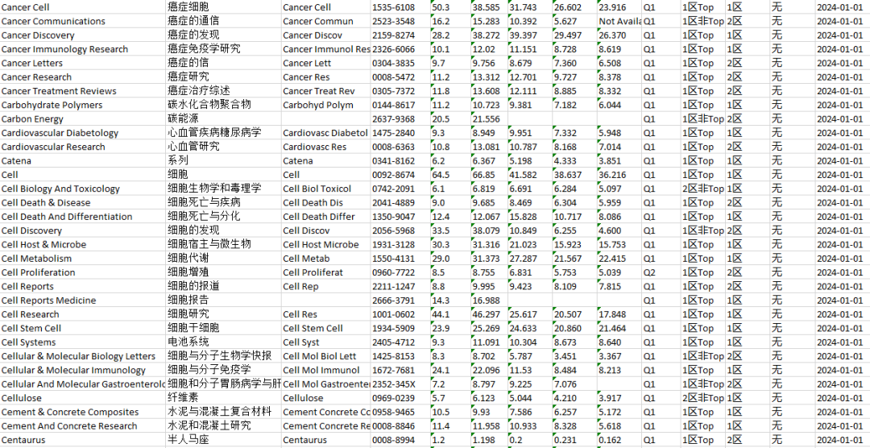The image size is (870, 448).
Task: Select the "Cancer Immunology Research" journal name cell
Action: pos(64,49)
